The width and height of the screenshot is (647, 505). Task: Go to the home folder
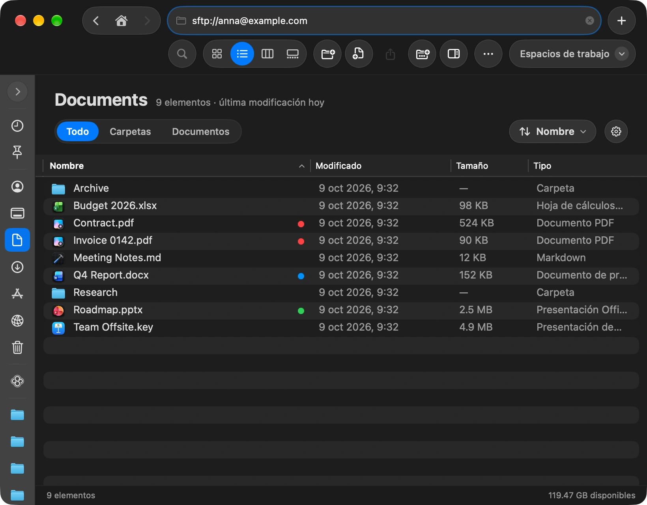click(x=121, y=21)
